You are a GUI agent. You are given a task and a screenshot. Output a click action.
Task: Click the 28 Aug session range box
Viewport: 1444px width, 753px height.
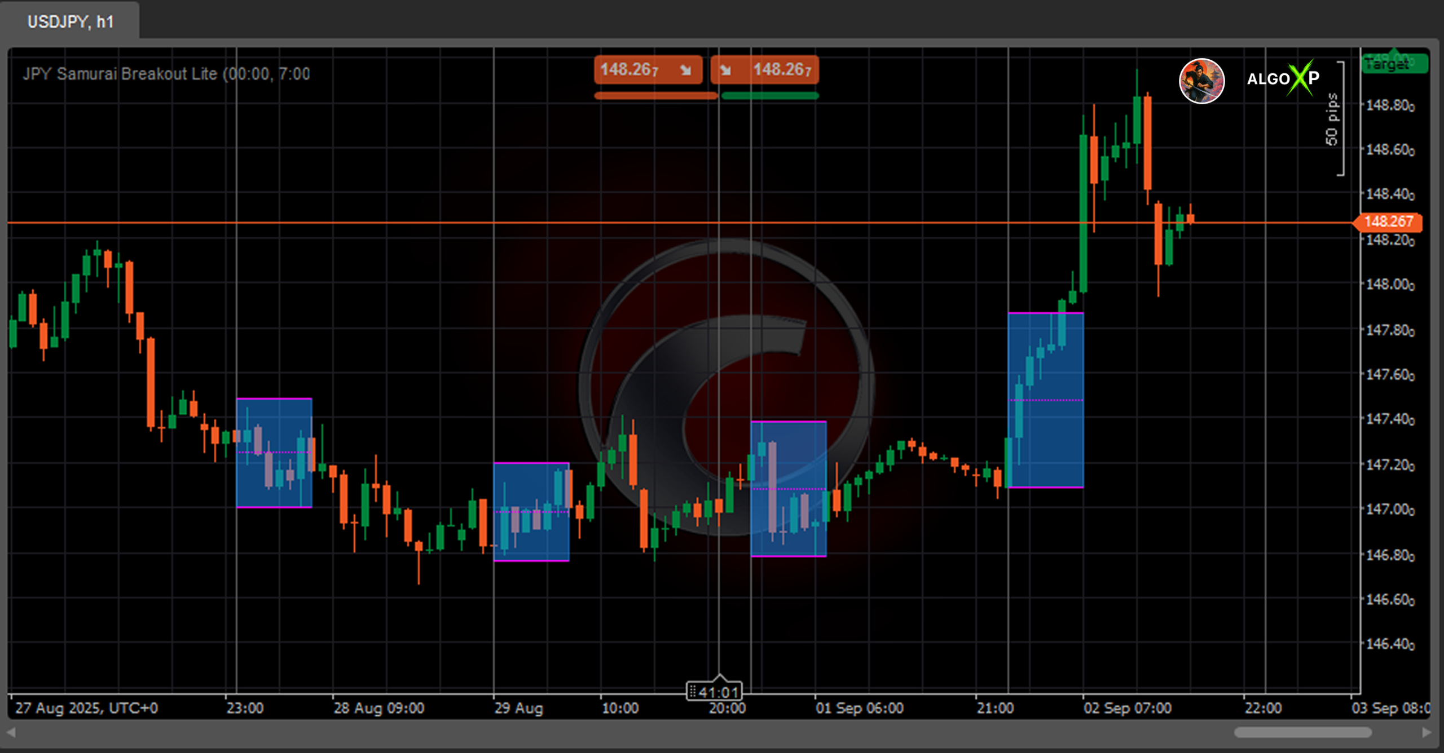(274, 453)
